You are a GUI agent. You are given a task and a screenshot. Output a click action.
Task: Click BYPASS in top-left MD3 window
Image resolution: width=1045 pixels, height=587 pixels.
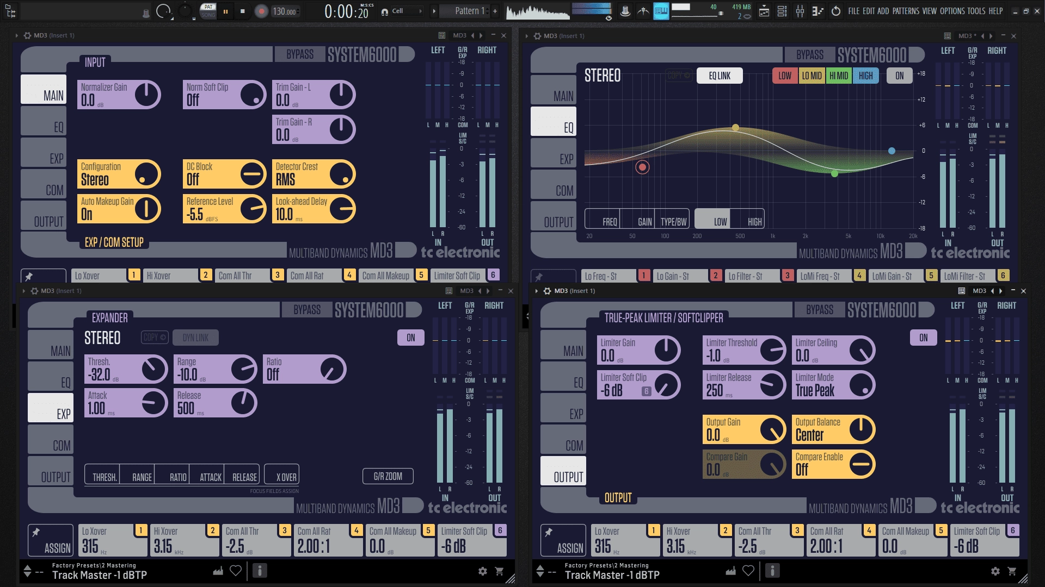point(299,54)
